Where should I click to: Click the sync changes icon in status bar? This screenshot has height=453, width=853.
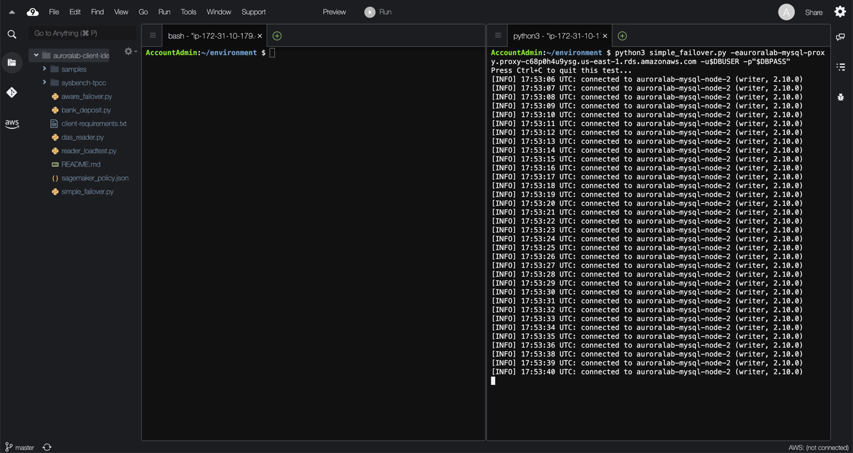(47, 447)
